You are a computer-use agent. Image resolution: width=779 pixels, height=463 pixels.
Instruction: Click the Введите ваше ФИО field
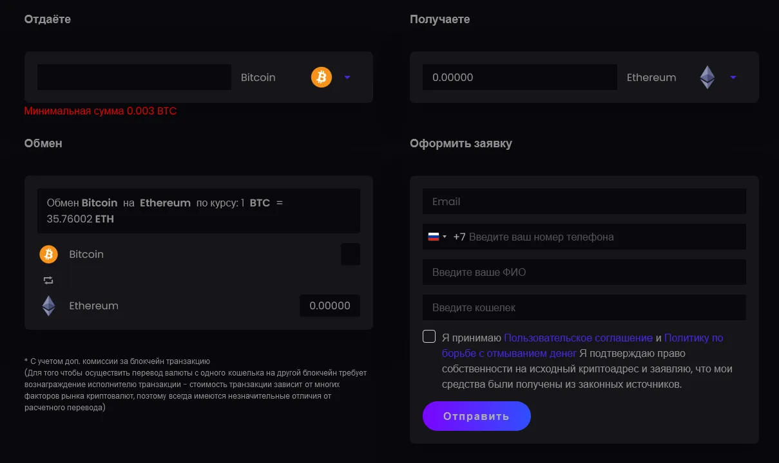pyautogui.click(x=584, y=272)
